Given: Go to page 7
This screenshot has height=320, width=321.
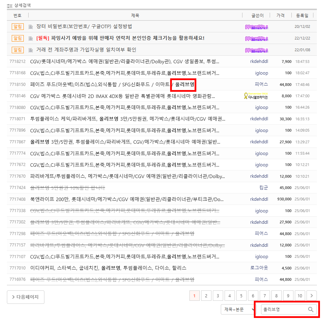Looking at the screenshot, I should (265, 296).
